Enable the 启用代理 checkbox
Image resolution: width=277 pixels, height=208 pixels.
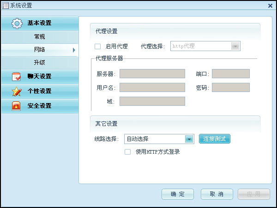[97, 46]
